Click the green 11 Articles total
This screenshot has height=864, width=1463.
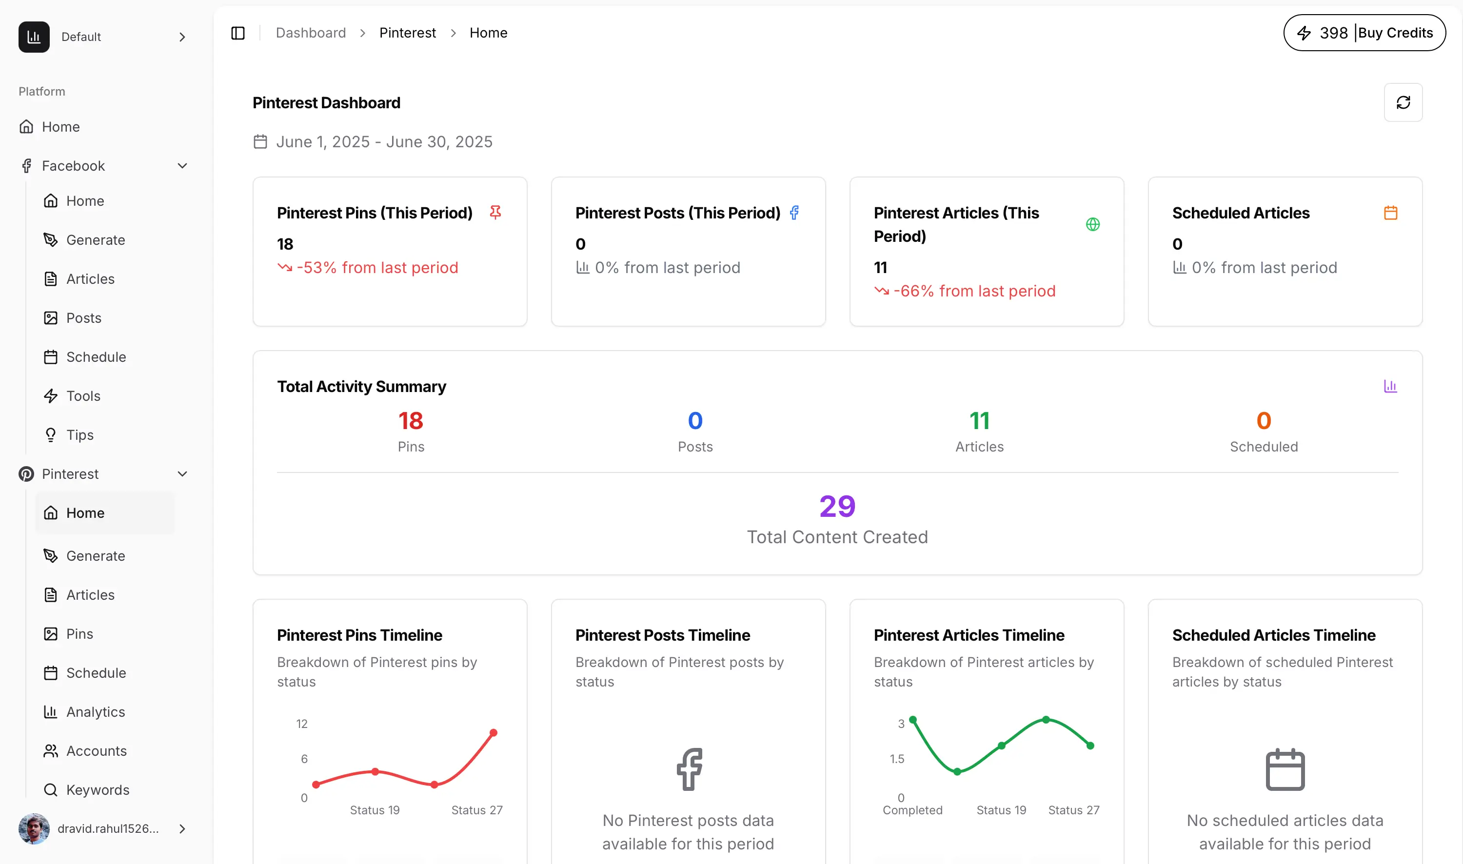tap(979, 420)
